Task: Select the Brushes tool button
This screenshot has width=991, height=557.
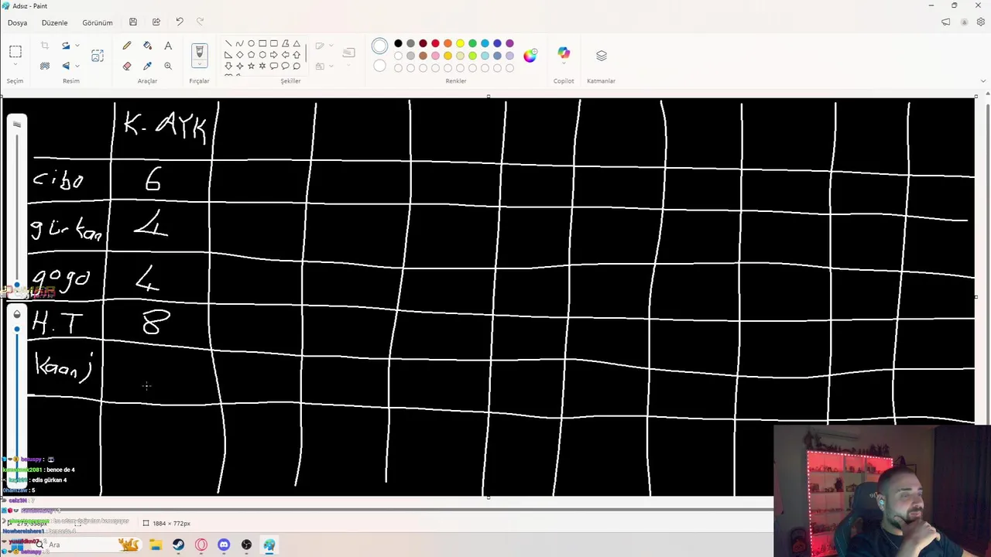Action: [x=200, y=51]
